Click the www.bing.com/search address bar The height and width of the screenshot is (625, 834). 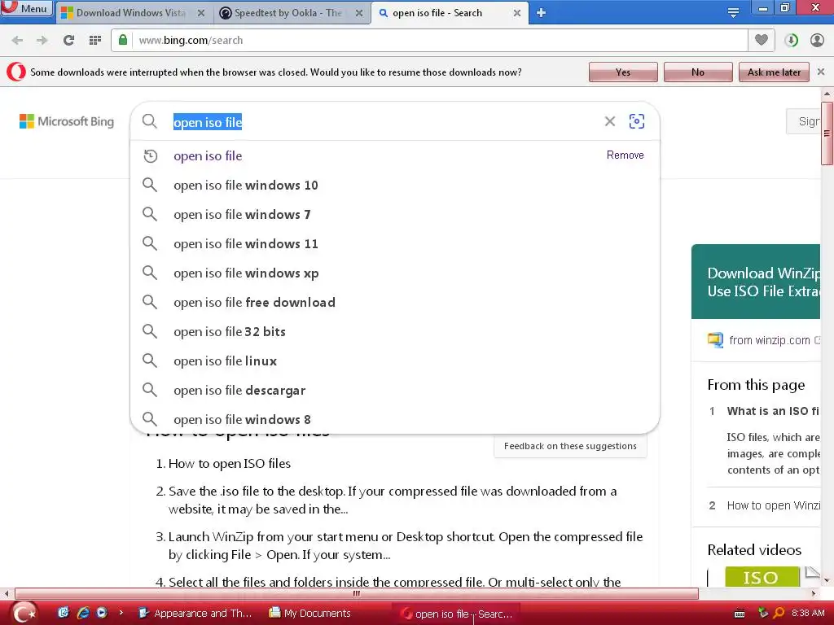click(441, 41)
